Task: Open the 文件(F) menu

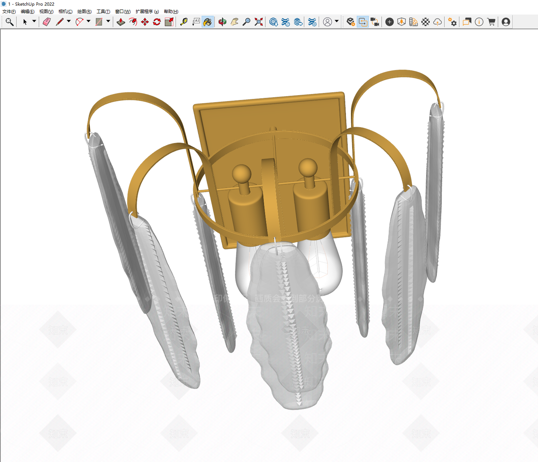Action: pos(9,11)
